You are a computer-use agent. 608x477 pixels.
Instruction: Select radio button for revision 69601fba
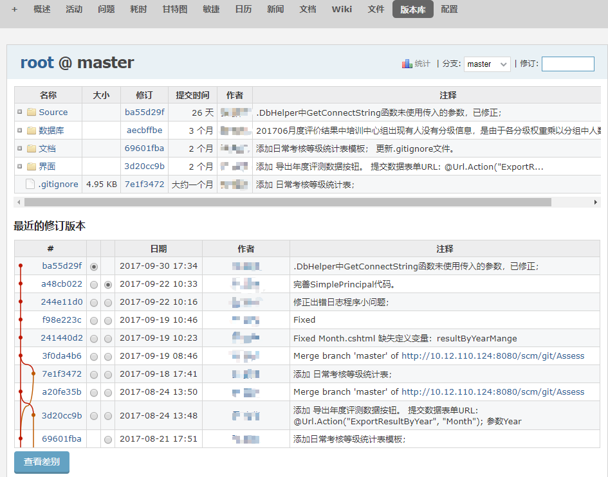point(108,440)
